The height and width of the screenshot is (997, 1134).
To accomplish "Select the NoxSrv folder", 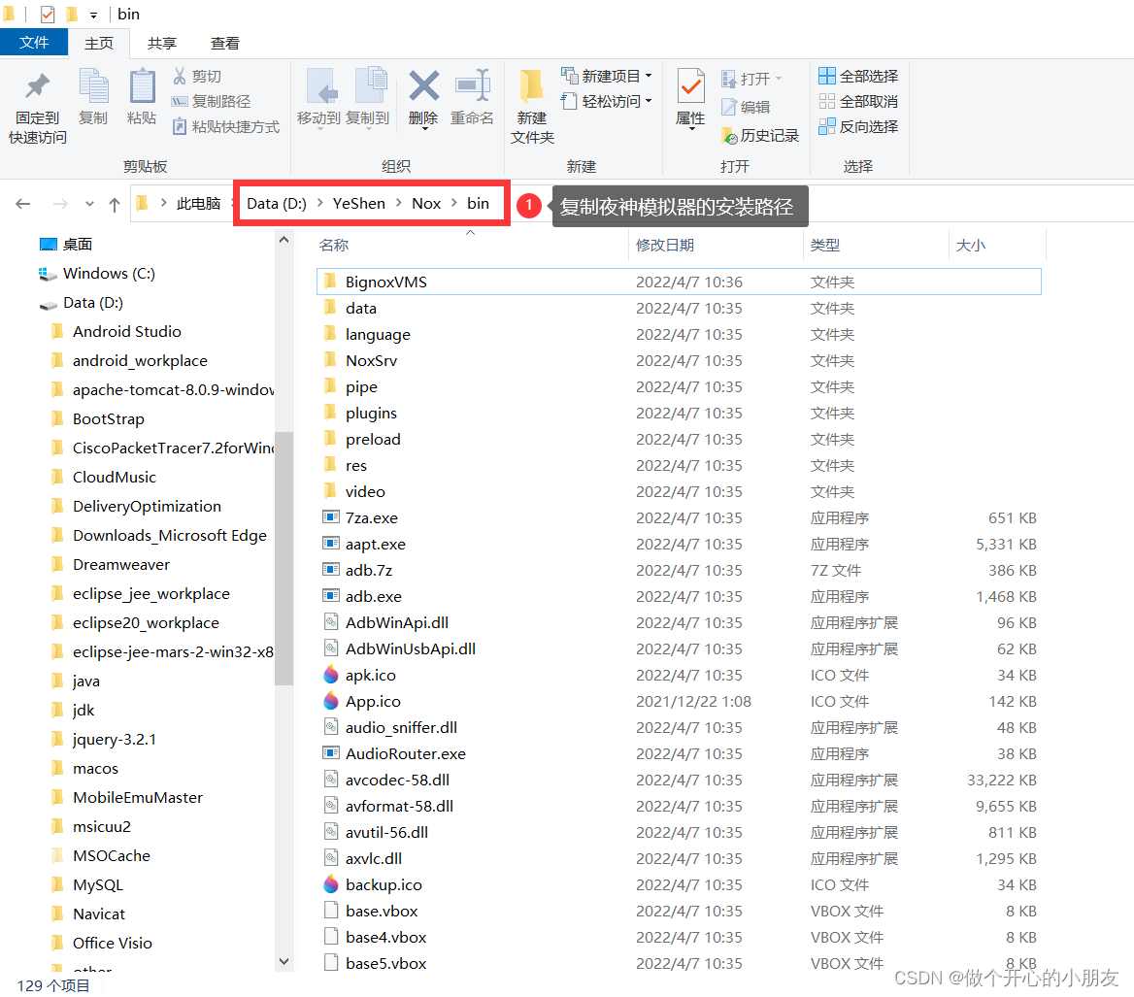I will coord(679,360).
